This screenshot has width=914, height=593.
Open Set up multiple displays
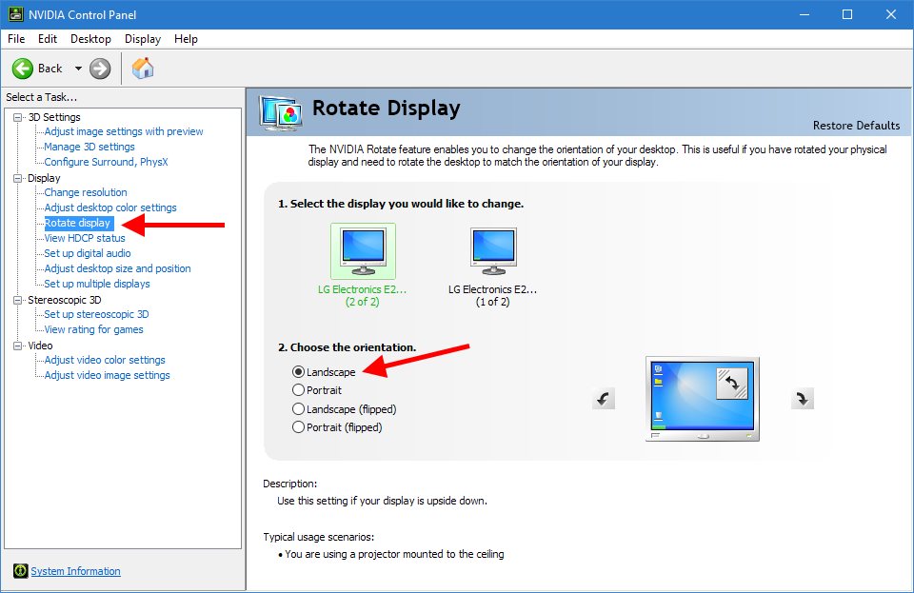[97, 283]
